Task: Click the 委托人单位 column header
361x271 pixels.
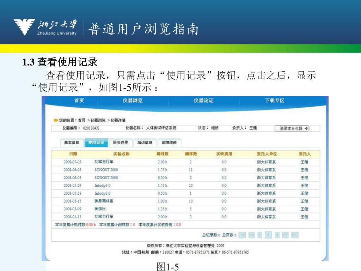Action: click(267, 154)
